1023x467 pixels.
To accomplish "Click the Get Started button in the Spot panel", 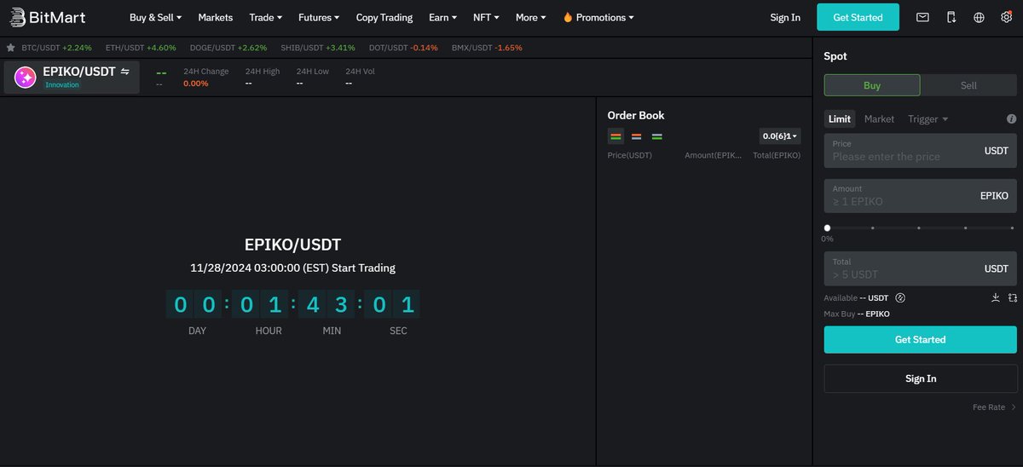I will (921, 339).
